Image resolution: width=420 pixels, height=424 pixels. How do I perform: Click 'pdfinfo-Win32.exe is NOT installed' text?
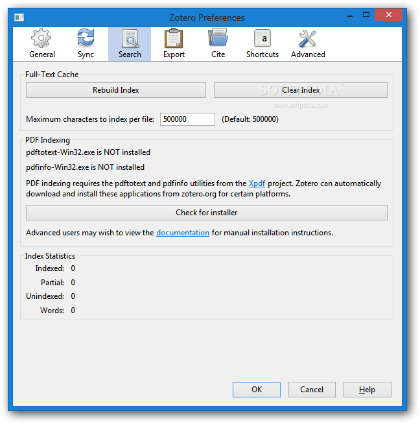pos(85,167)
